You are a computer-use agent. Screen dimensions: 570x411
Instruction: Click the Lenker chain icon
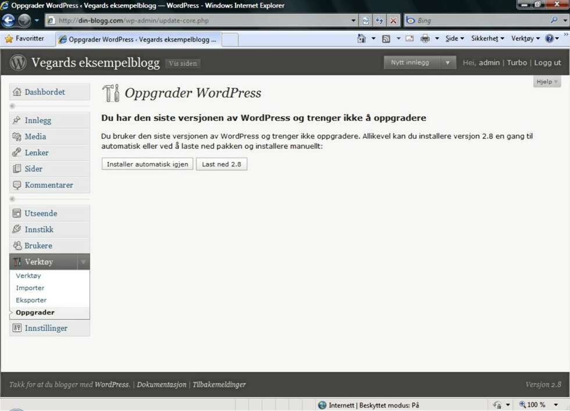tap(17, 152)
